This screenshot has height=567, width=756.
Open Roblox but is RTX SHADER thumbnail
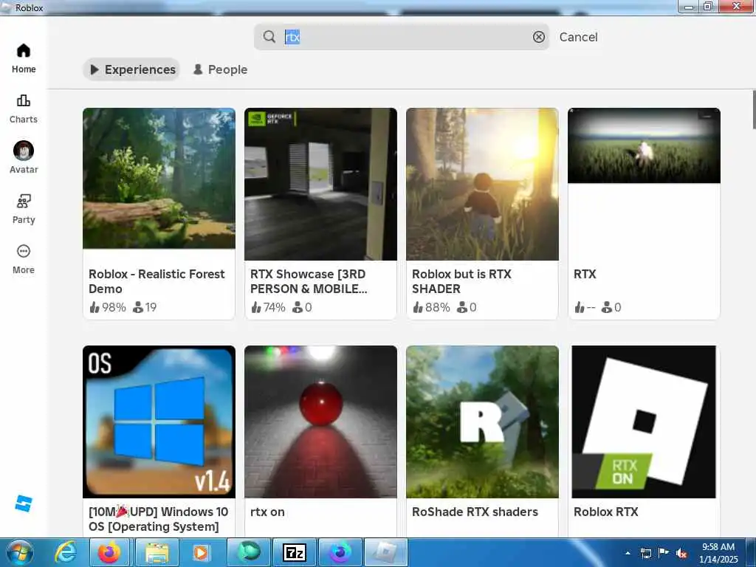[482, 184]
